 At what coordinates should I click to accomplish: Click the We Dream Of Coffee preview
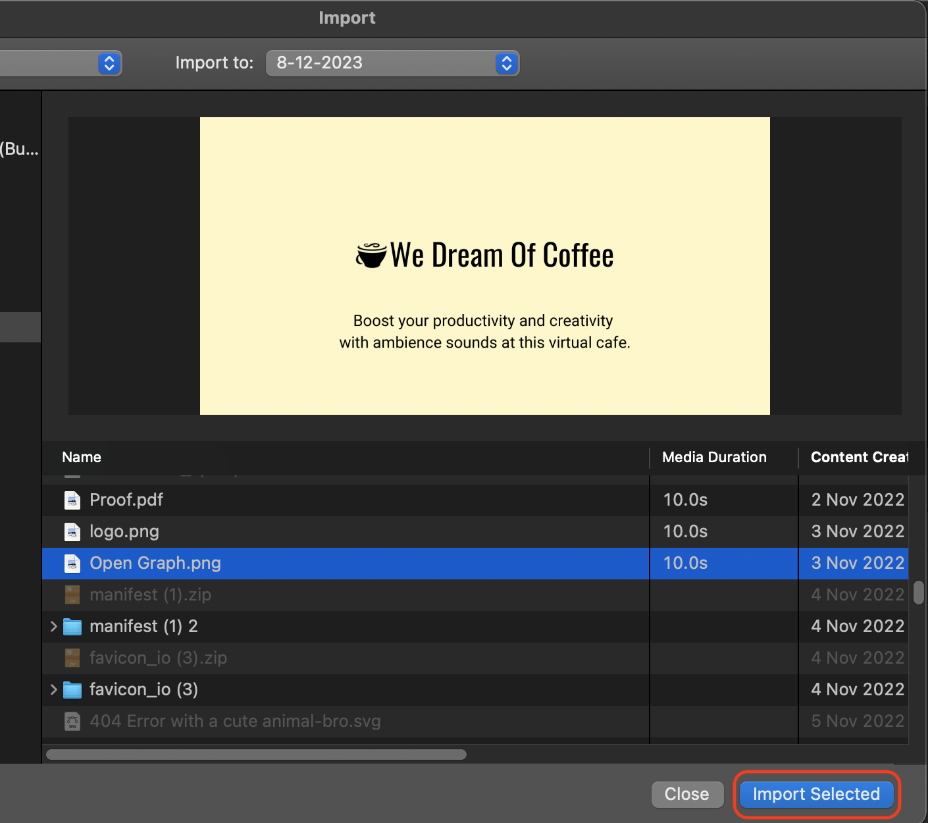484,265
